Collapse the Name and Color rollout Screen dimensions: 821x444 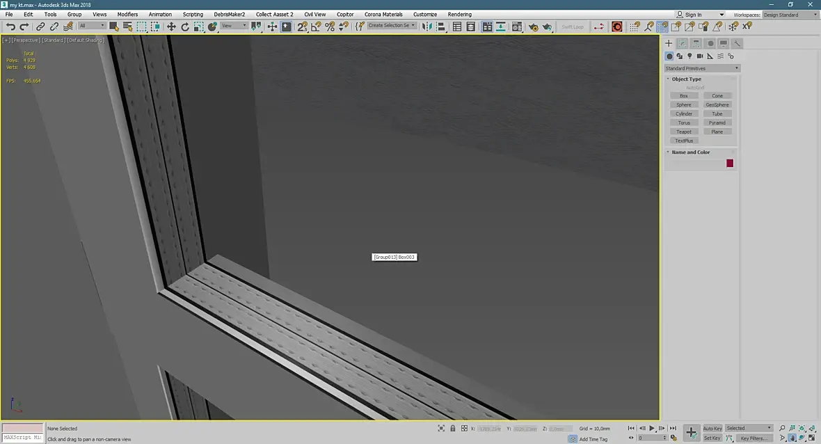pyautogui.click(x=690, y=152)
